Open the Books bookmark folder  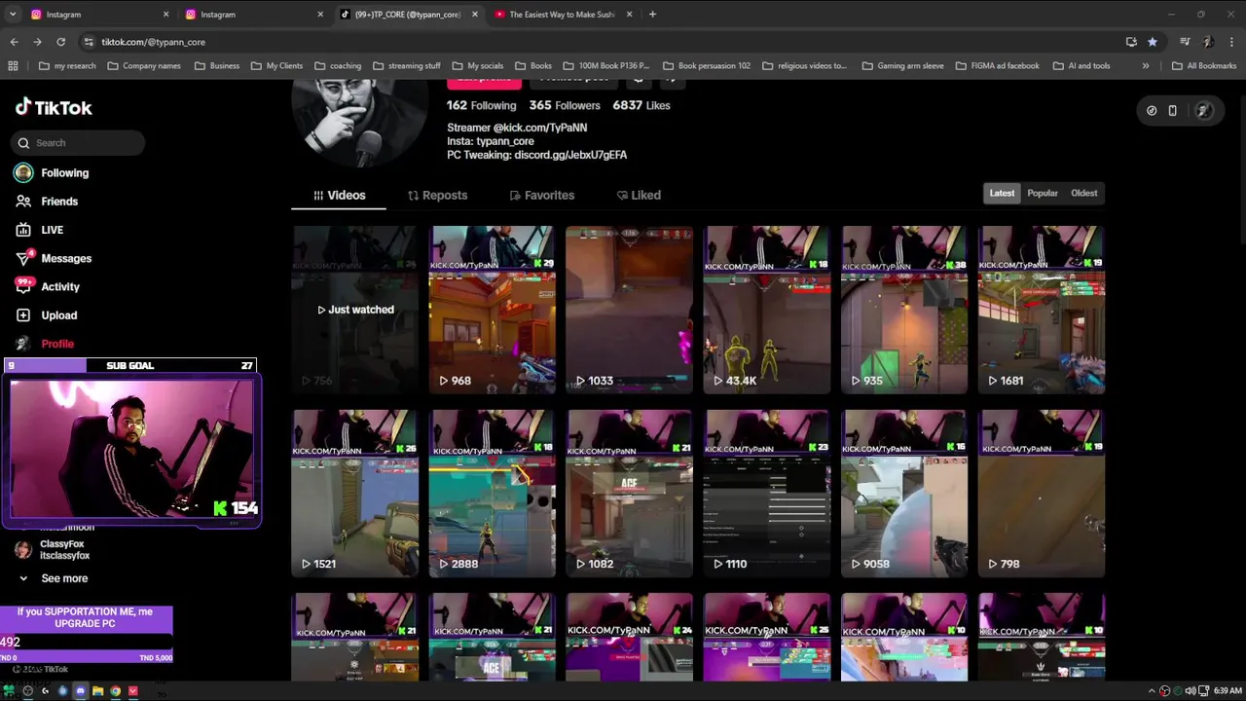(532, 66)
